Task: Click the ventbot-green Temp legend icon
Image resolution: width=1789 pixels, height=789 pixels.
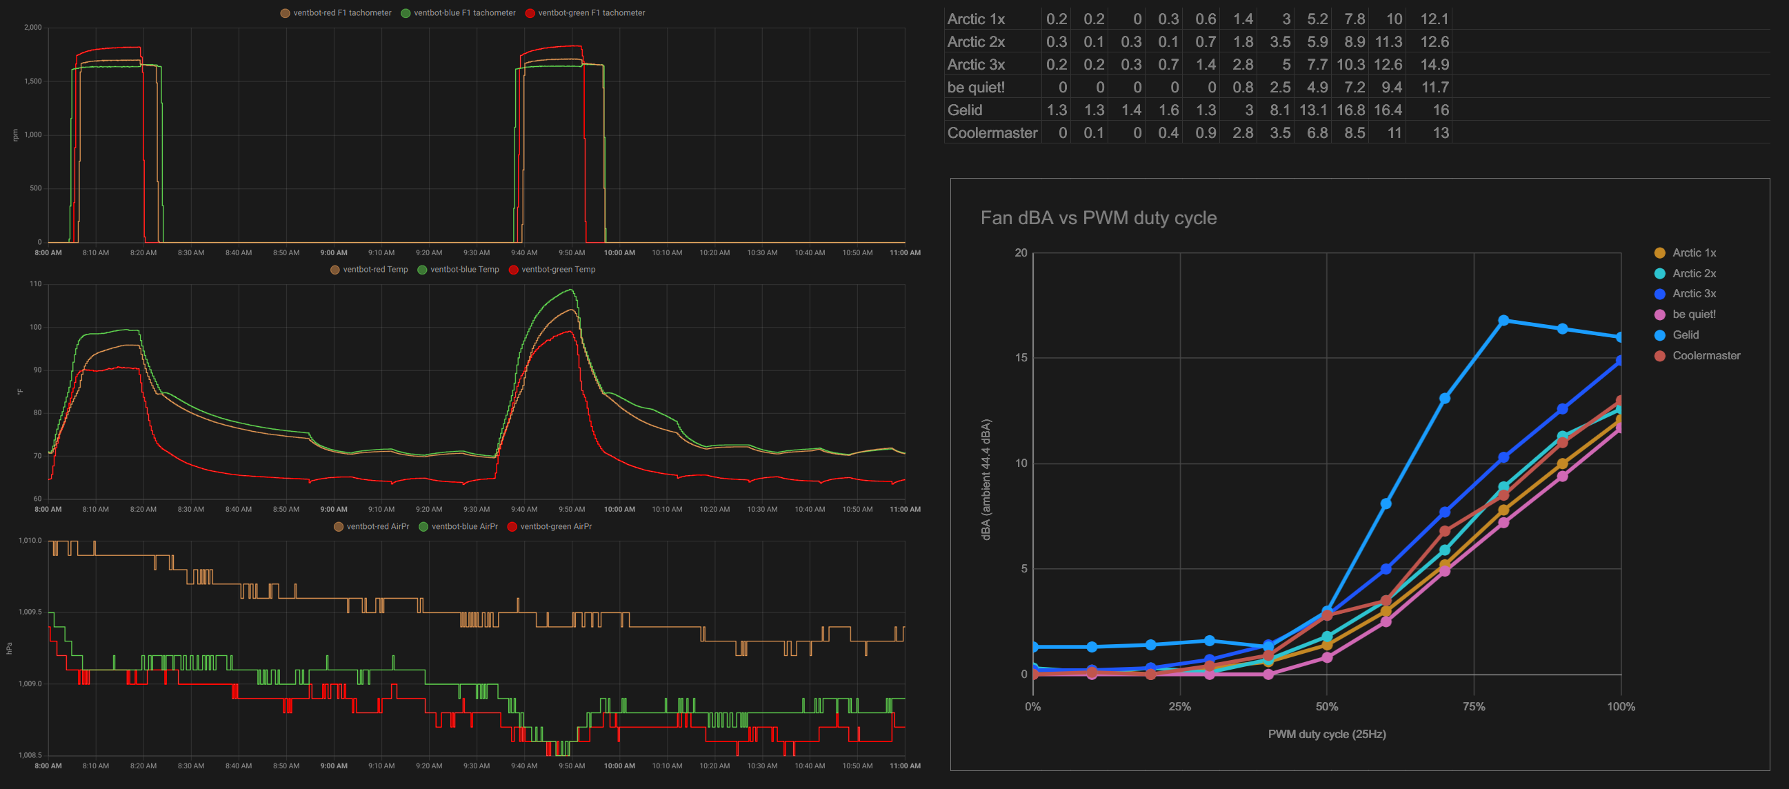Action: point(515,270)
